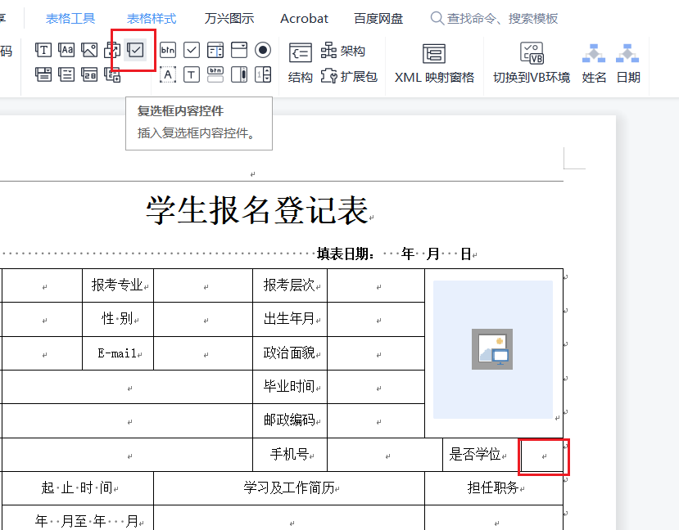This screenshot has width=679, height=530.
Task: Insert plain text Aa content control
Action: pyautogui.click(x=67, y=50)
